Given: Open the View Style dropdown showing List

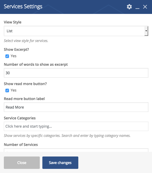Looking at the screenshot, I should coord(76,31).
